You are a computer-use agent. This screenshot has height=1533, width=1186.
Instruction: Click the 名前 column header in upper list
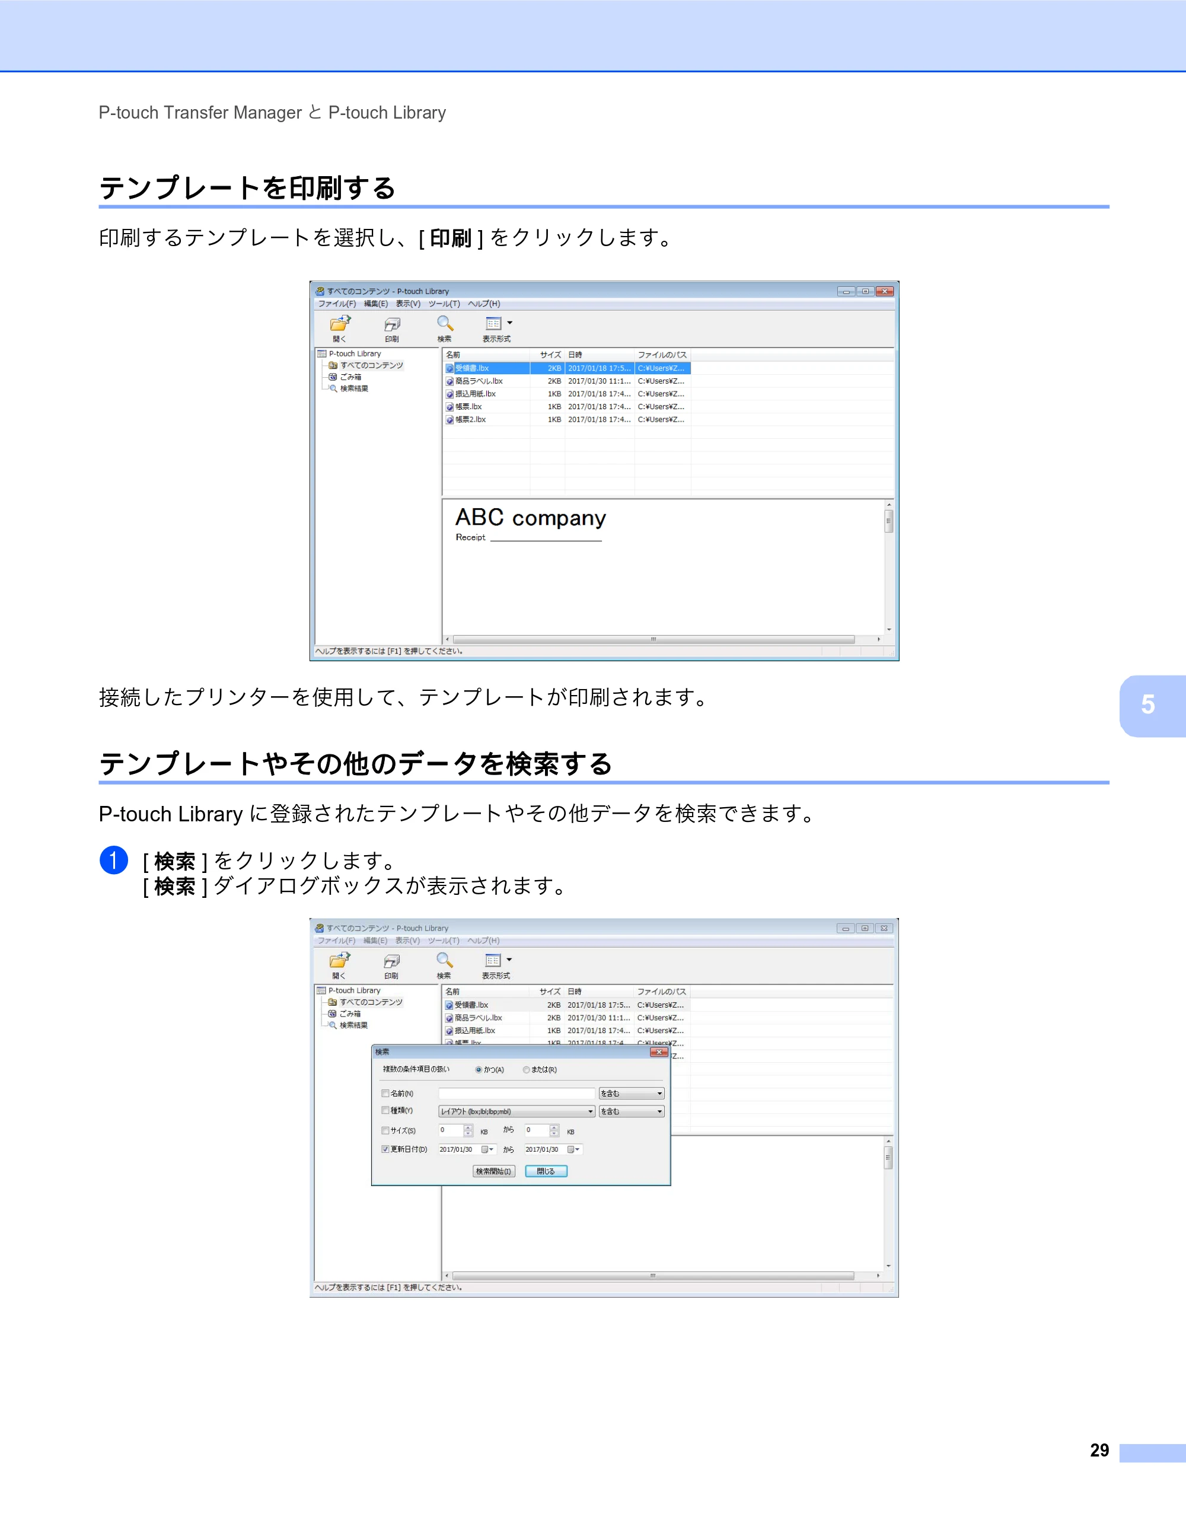click(x=486, y=355)
